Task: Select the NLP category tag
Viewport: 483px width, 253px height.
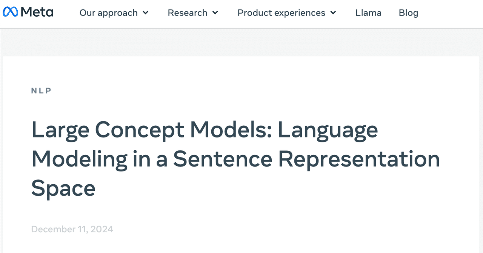Action: [x=41, y=91]
